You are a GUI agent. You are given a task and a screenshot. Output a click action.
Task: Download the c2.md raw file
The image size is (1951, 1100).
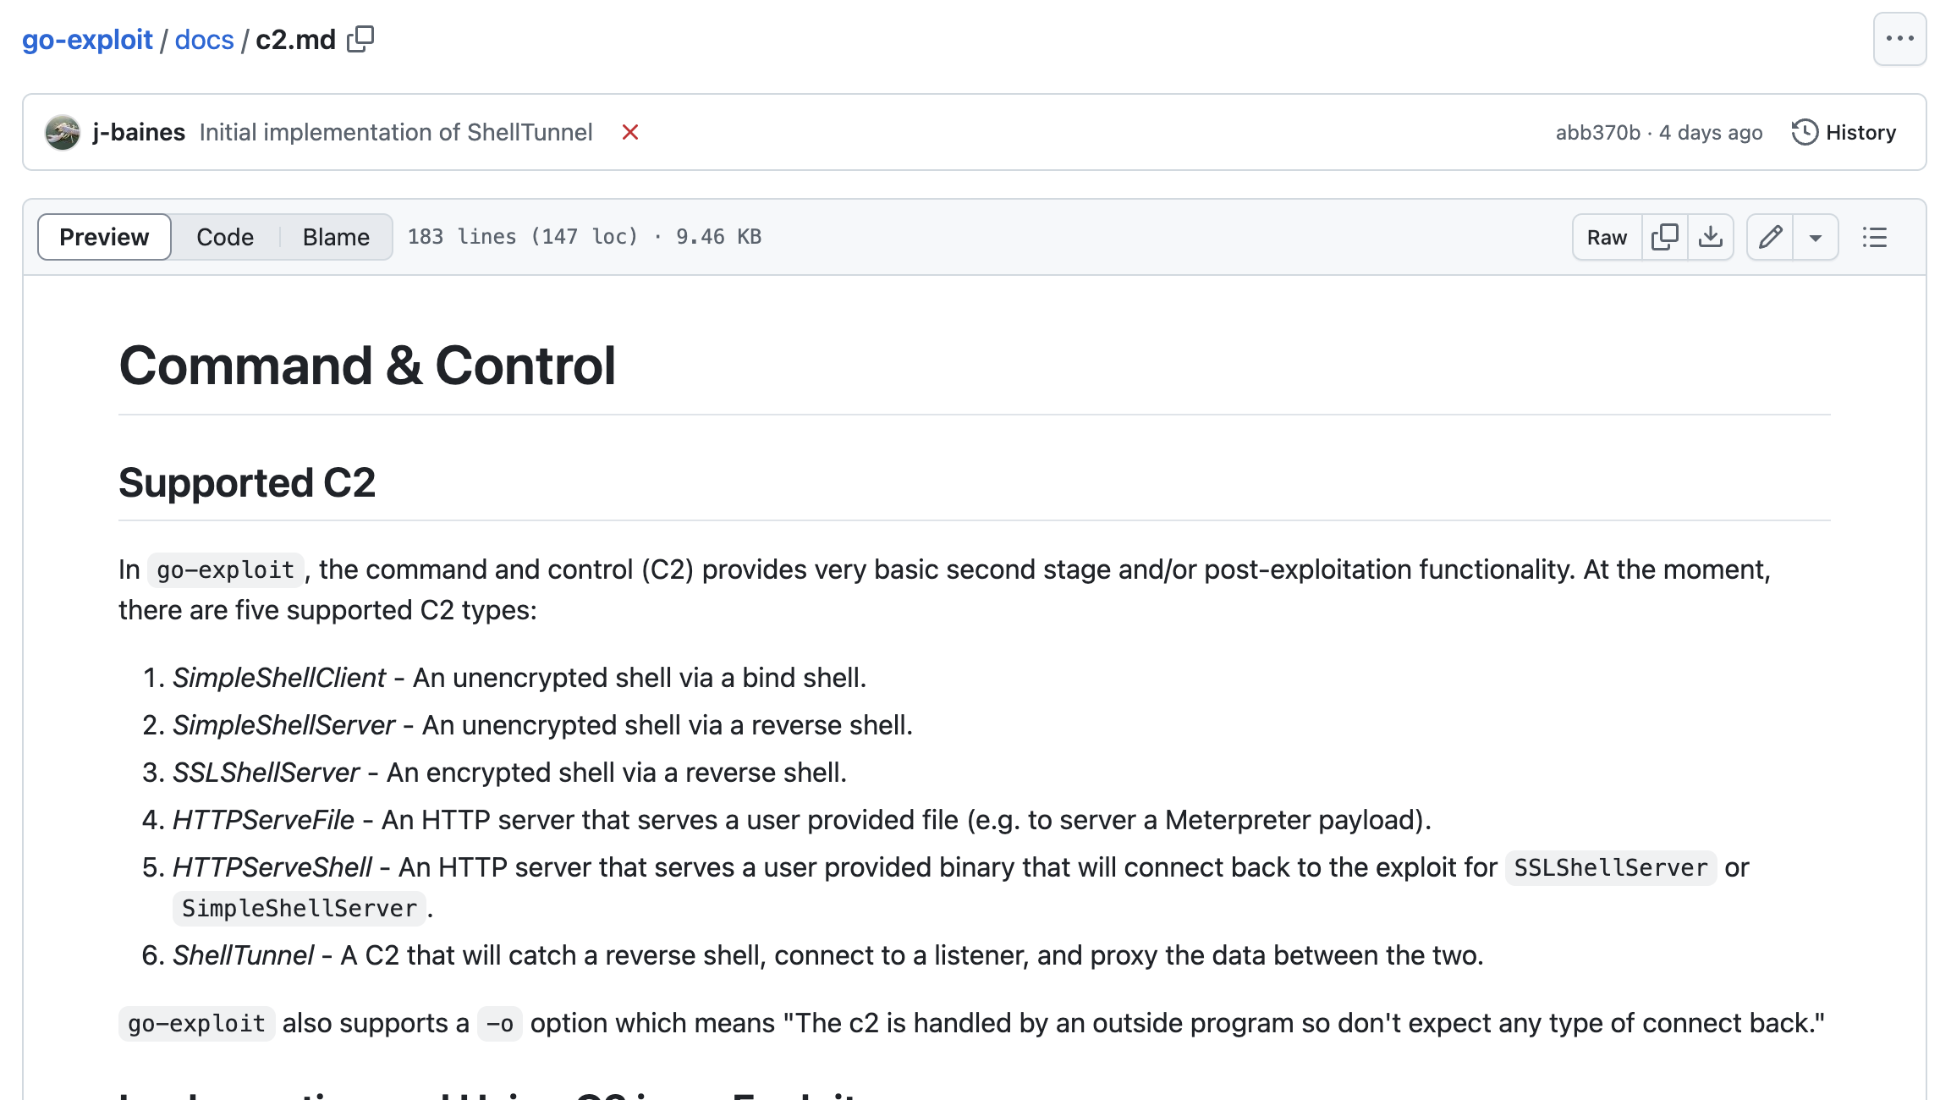1711,237
